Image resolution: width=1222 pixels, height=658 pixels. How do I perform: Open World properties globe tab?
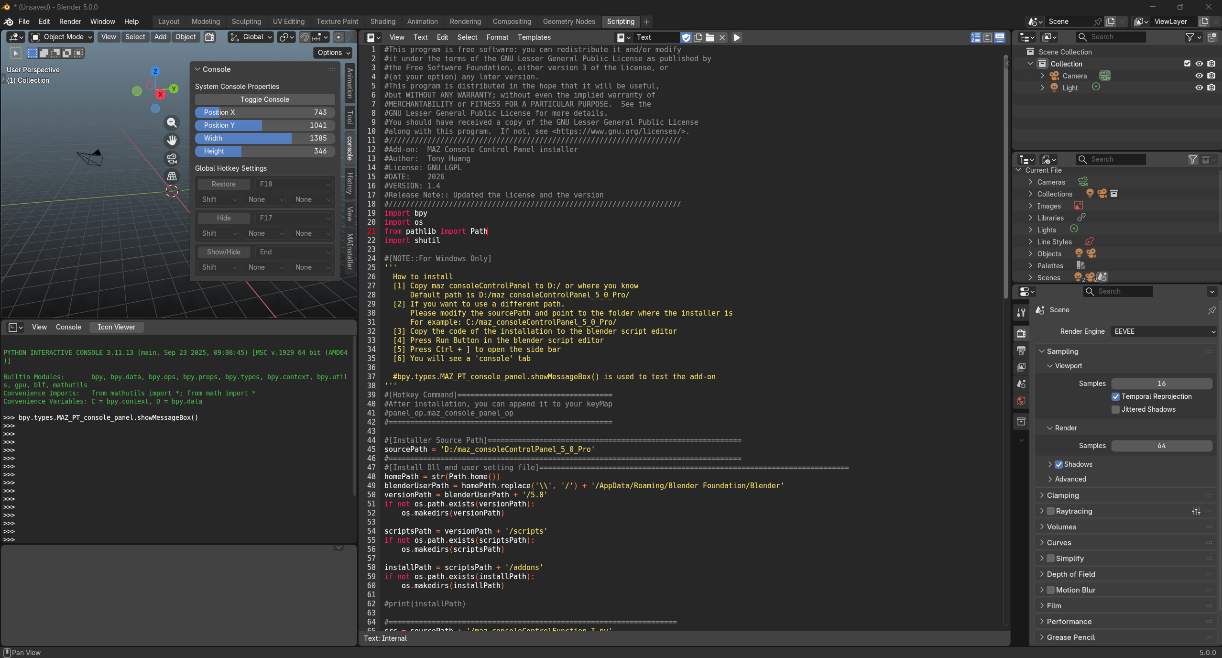[1021, 401]
